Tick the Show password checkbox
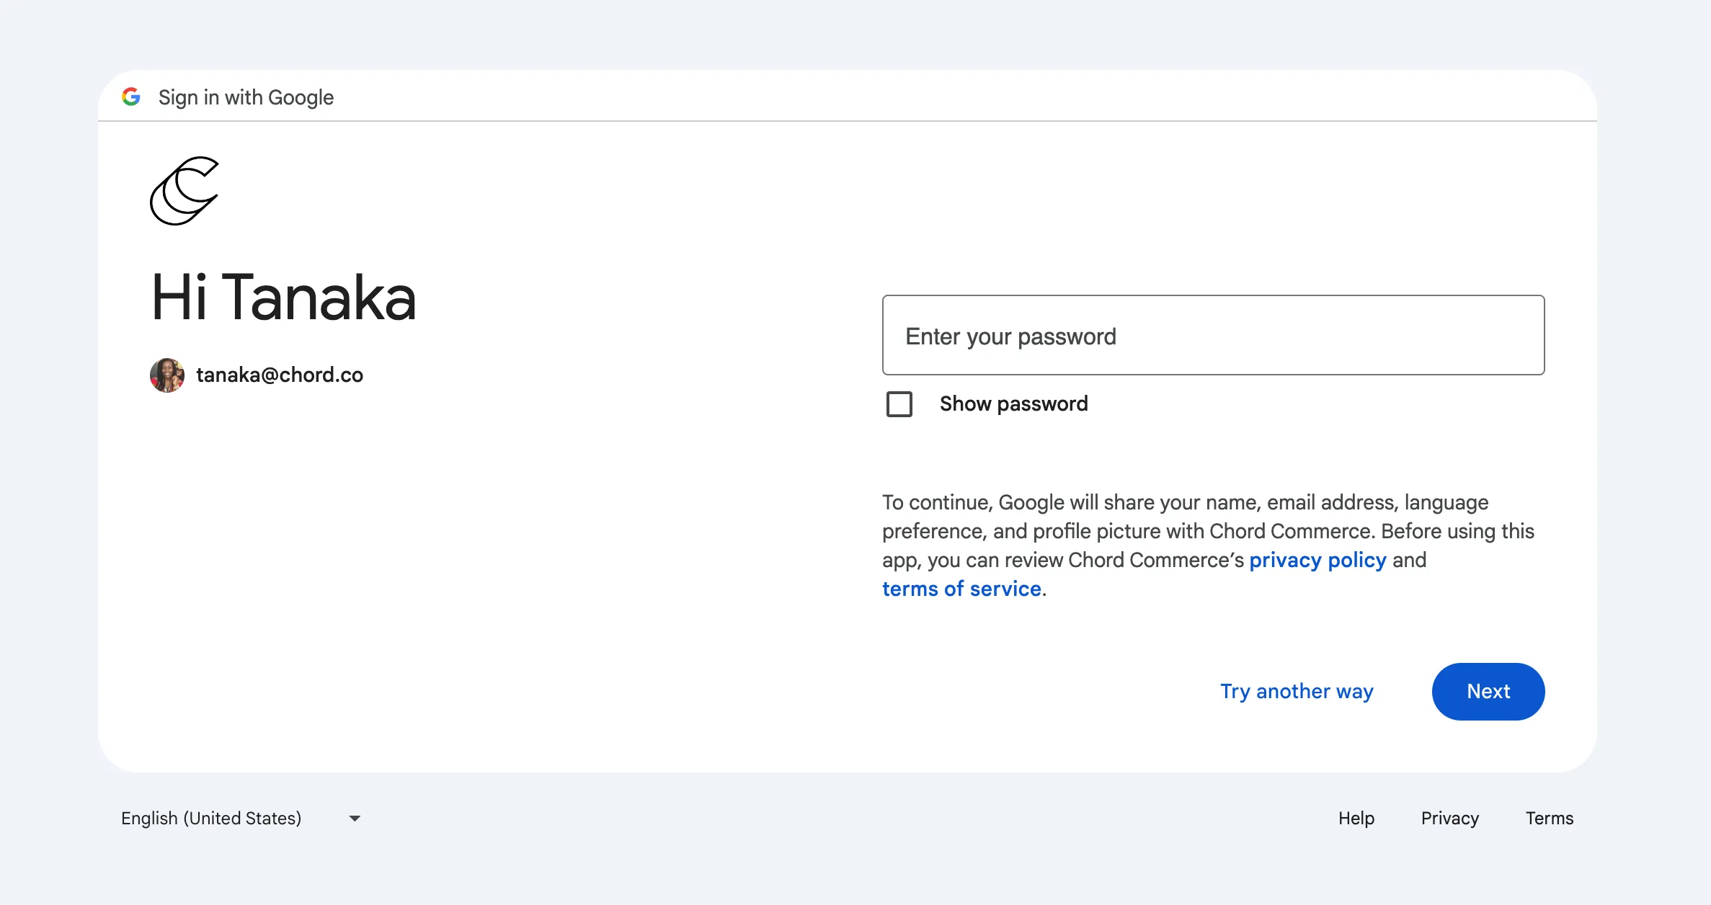This screenshot has width=1711, height=905. pyautogui.click(x=899, y=404)
